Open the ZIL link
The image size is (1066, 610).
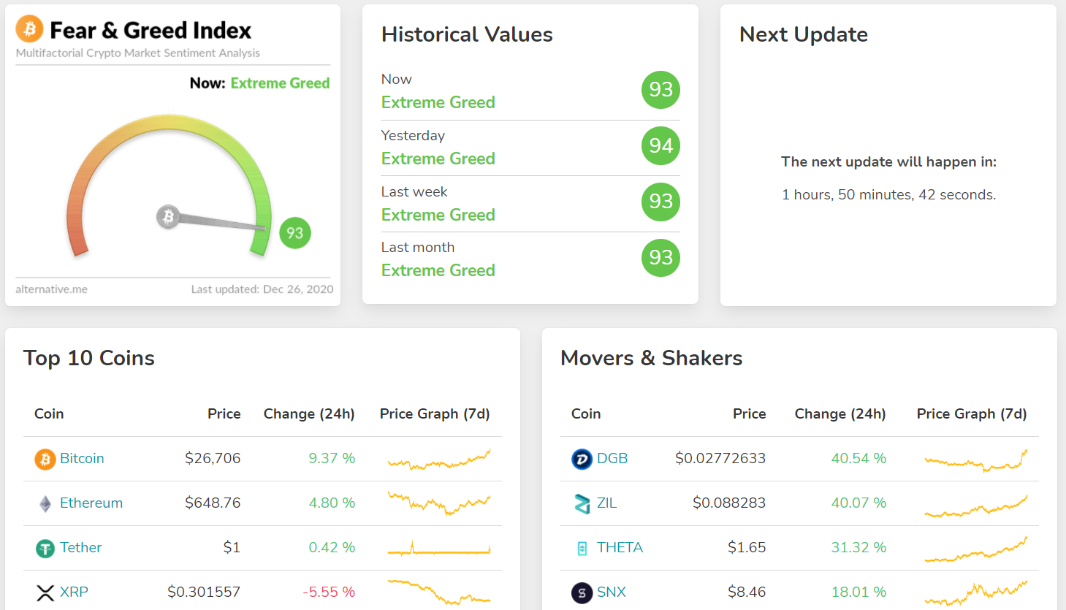point(606,503)
